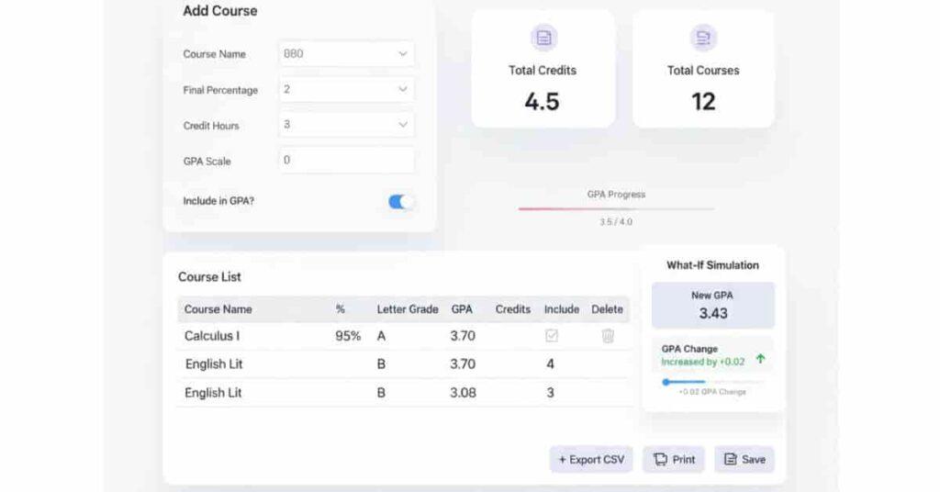
Task: Click the Total Credits document icon
Action: click(x=543, y=38)
